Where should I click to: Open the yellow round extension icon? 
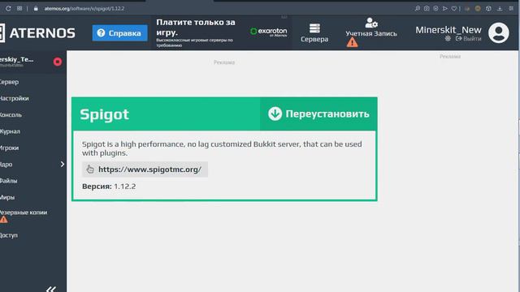[478, 9]
